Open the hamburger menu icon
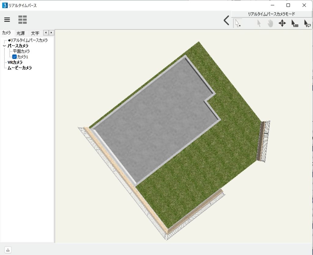 (x=7, y=20)
